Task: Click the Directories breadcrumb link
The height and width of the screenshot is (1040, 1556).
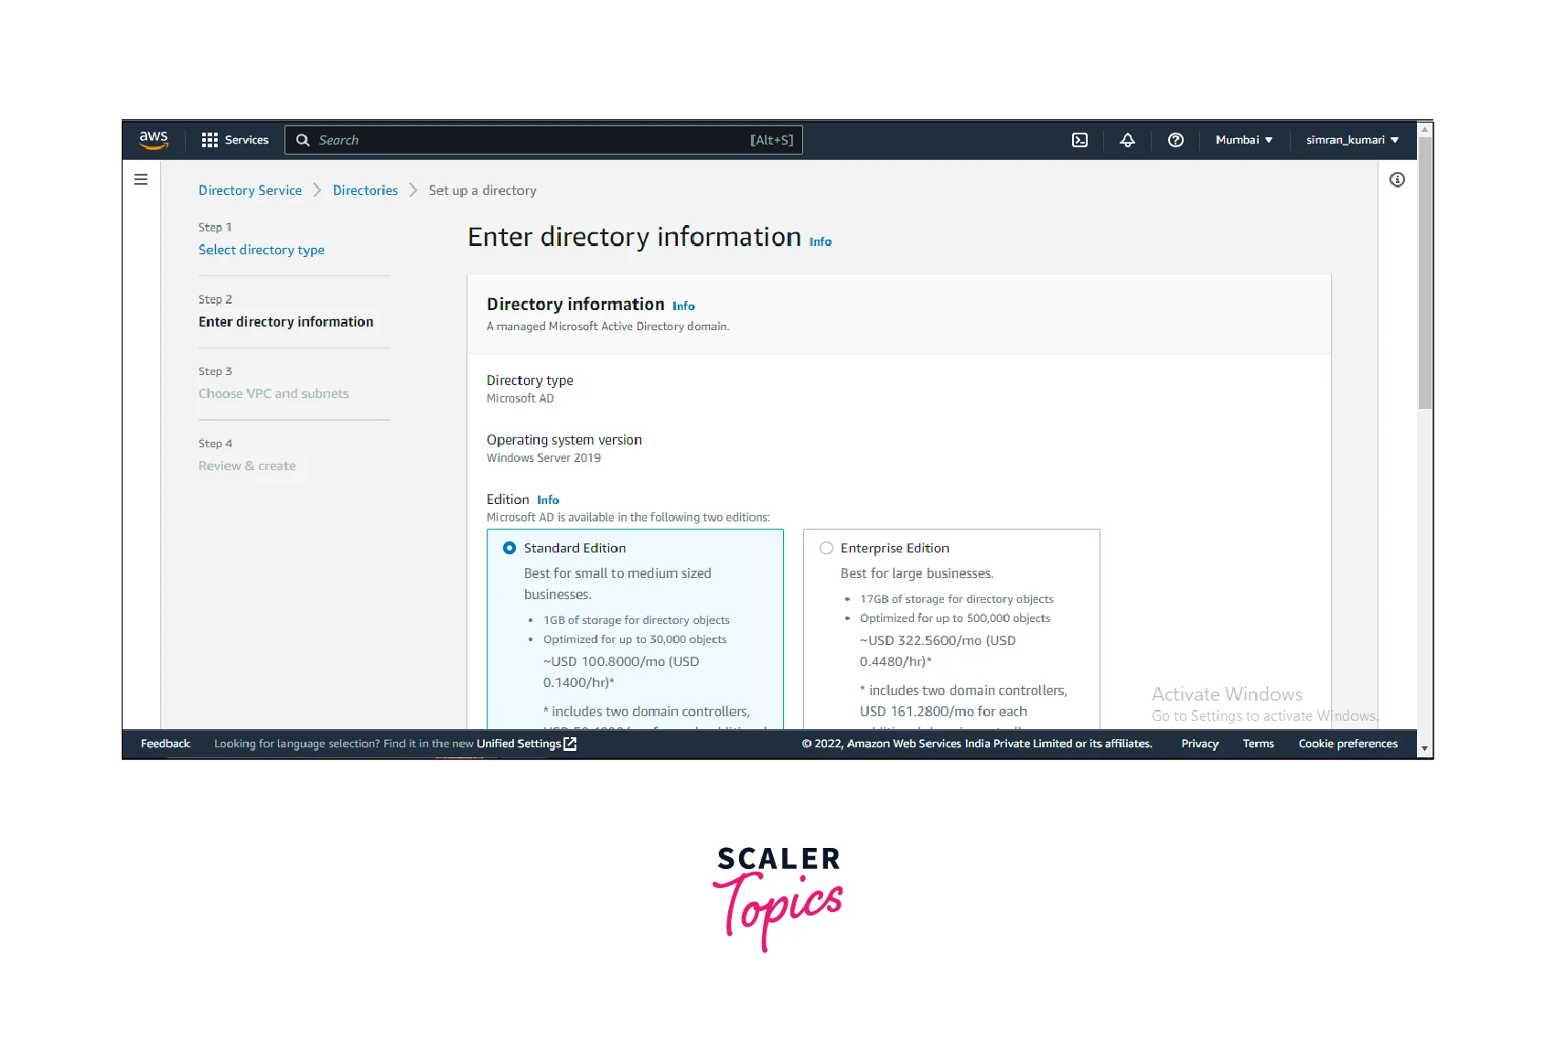Action: click(x=365, y=190)
